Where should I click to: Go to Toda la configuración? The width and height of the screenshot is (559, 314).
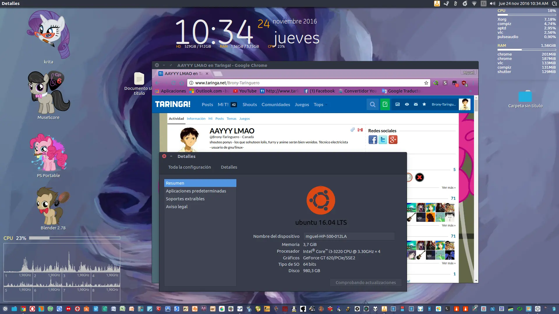[x=190, y=167]
